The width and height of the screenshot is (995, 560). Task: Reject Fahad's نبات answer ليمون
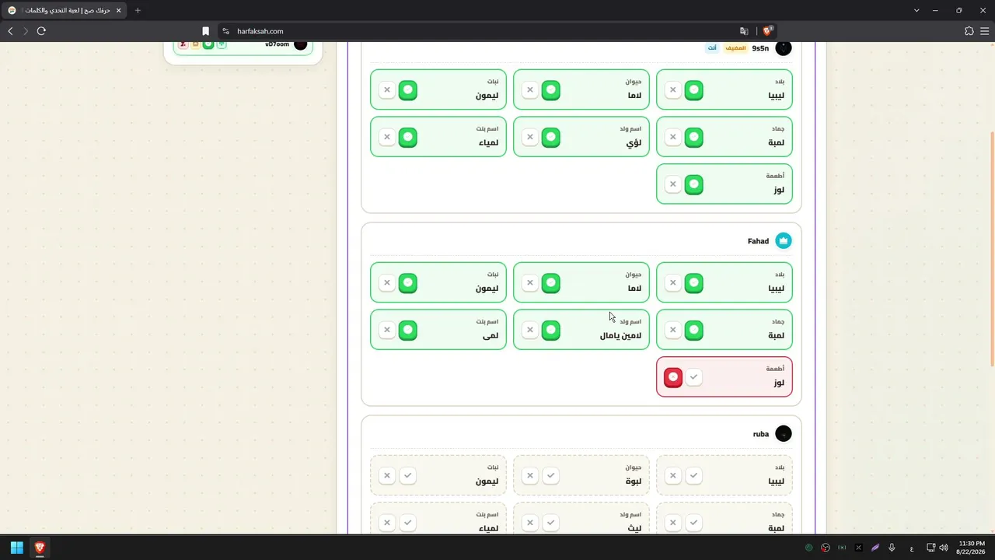pyautogui.click(x=387, y=283)
